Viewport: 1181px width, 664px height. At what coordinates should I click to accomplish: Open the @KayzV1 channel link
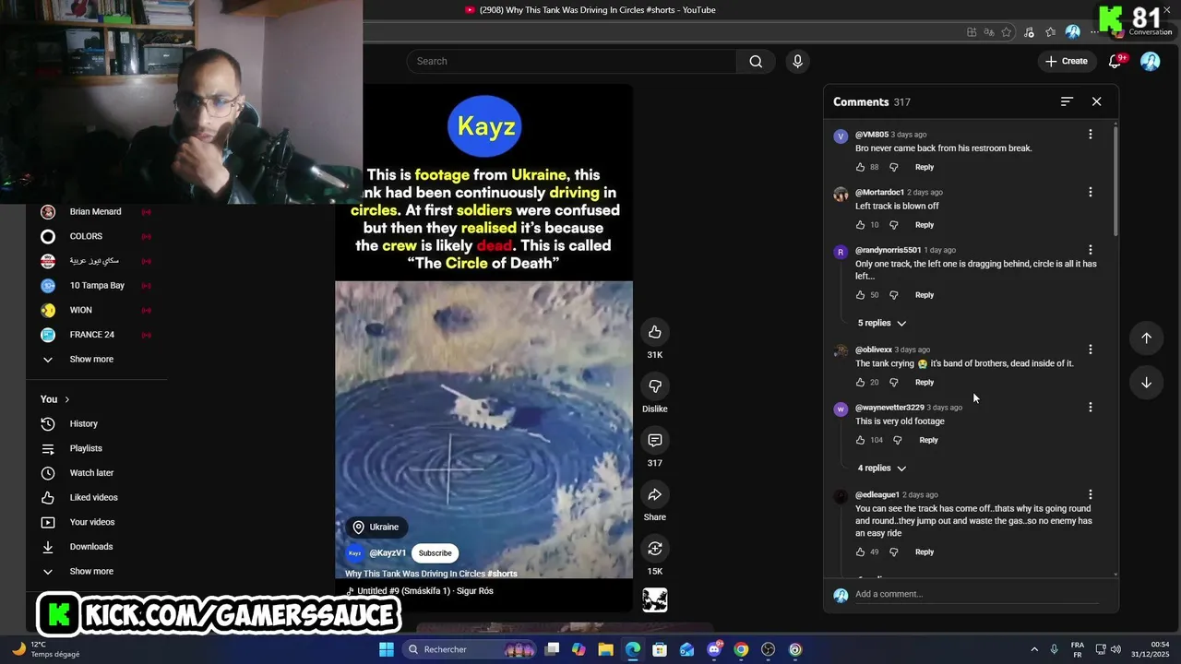[388, 553]
